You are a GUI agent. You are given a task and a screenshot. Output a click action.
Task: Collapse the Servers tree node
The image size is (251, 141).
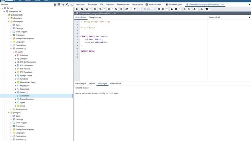2,8
